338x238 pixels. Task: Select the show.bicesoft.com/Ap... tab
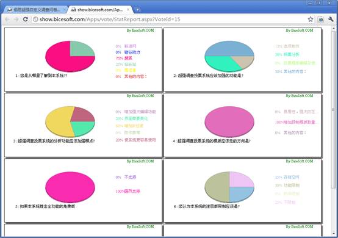[100, 10]
